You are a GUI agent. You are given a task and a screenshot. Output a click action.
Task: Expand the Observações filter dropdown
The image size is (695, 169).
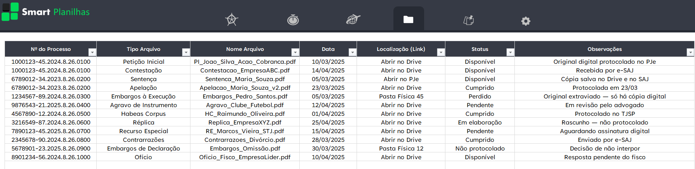(690, 52)
